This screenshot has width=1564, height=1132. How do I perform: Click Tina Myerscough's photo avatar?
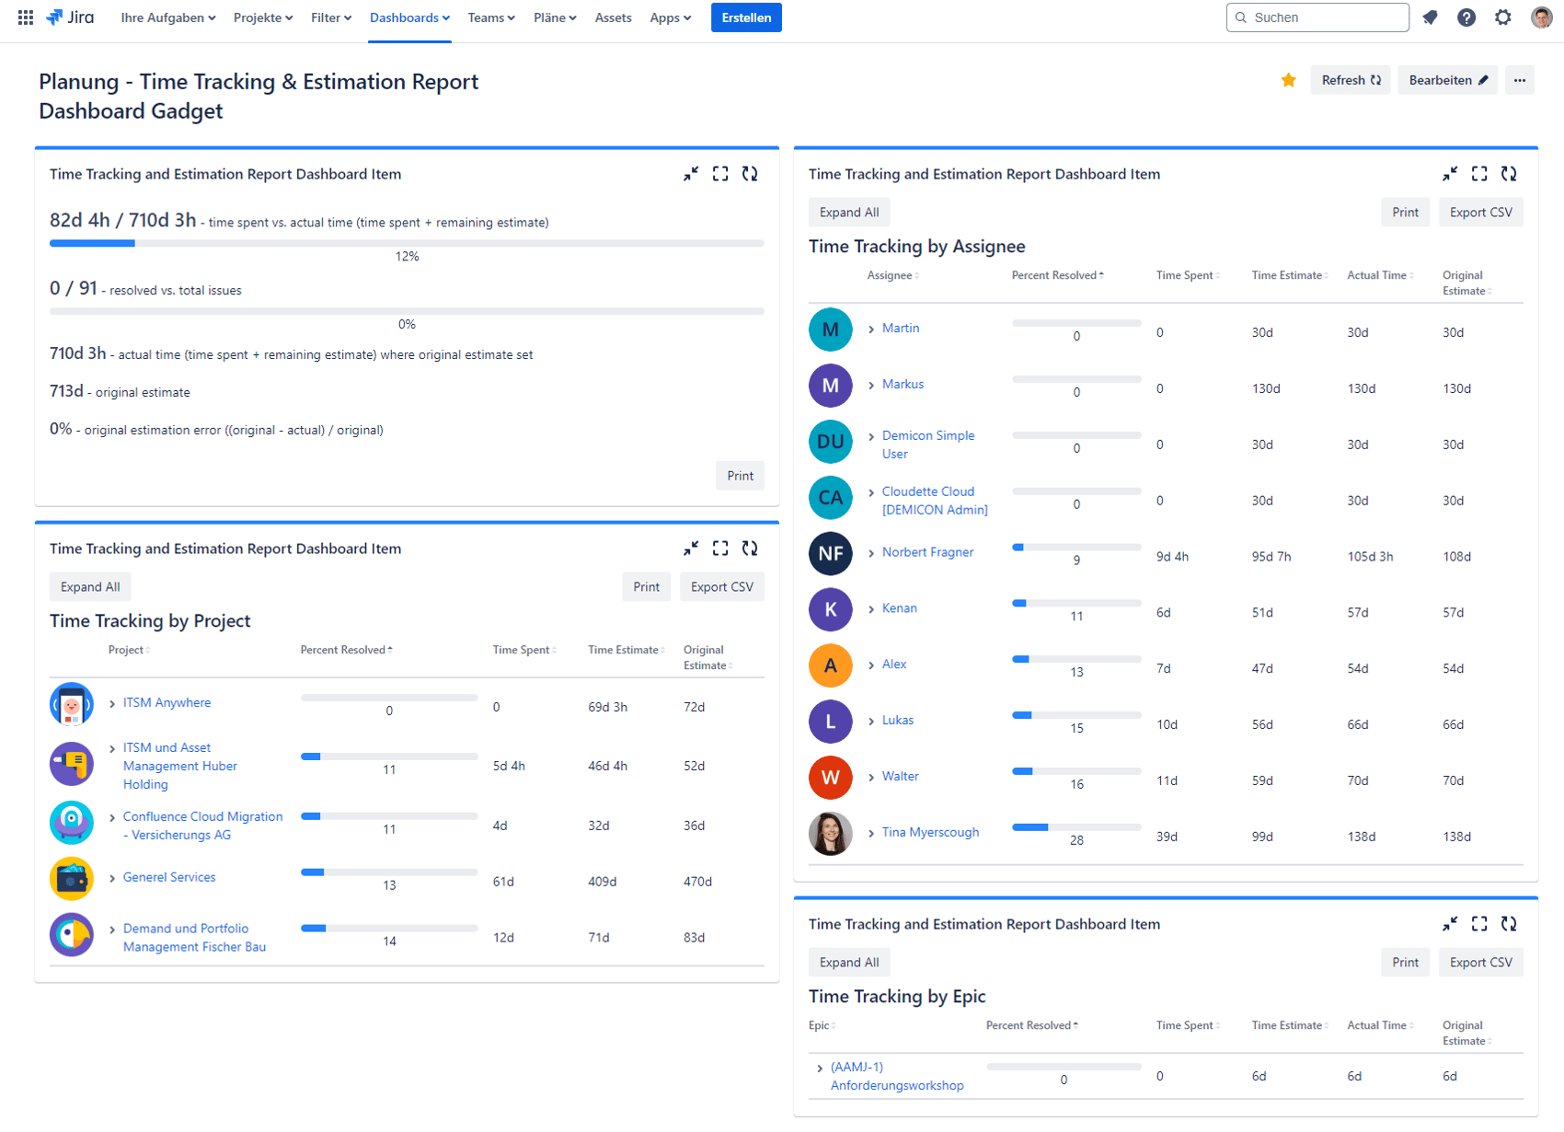click(831, 834)
